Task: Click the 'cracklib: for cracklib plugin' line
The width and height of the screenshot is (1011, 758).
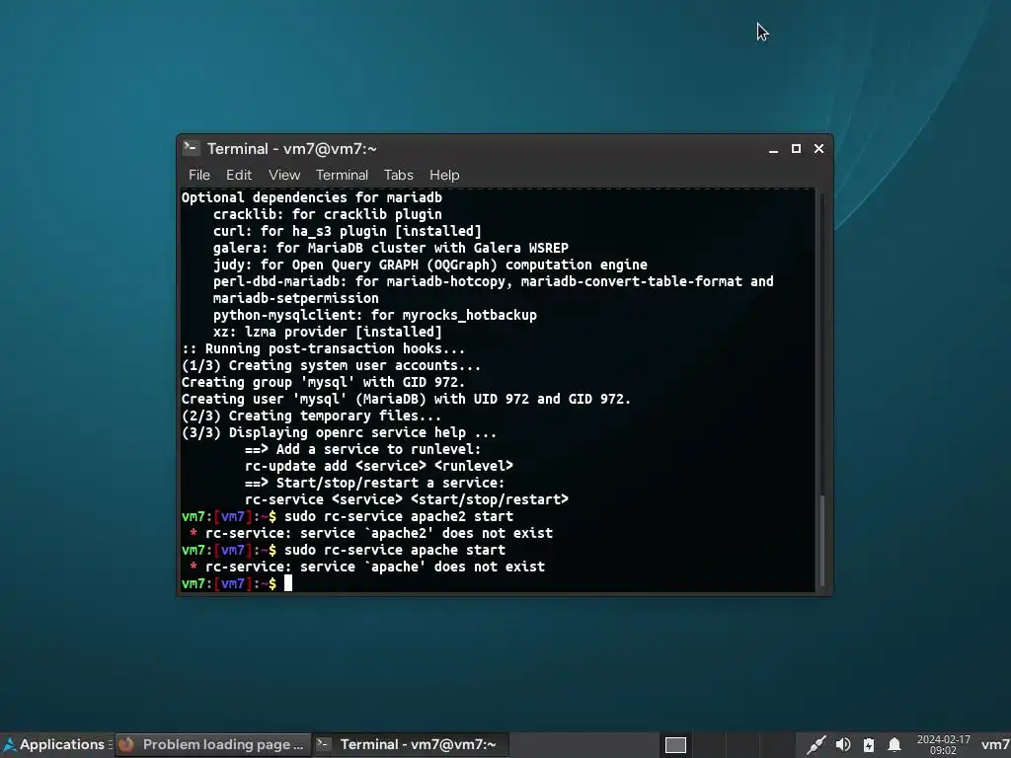Action: (328, 214)
